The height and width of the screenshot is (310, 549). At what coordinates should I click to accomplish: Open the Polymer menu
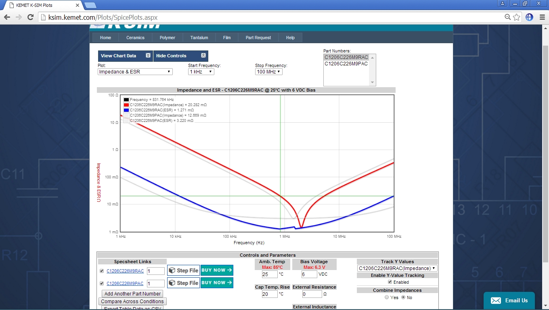click(x=168, y=38)
